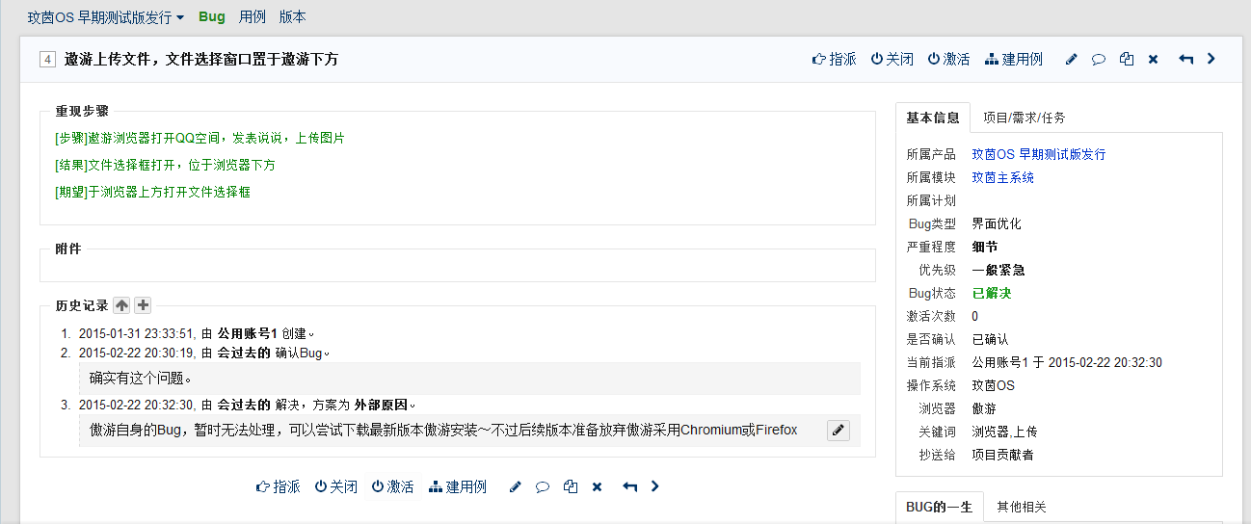Click 关闭 below the history record

click(335, 487)
